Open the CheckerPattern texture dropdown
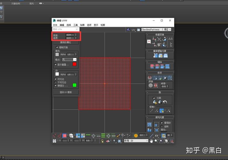This screenshot has height=160, width=228. (156, 30)
